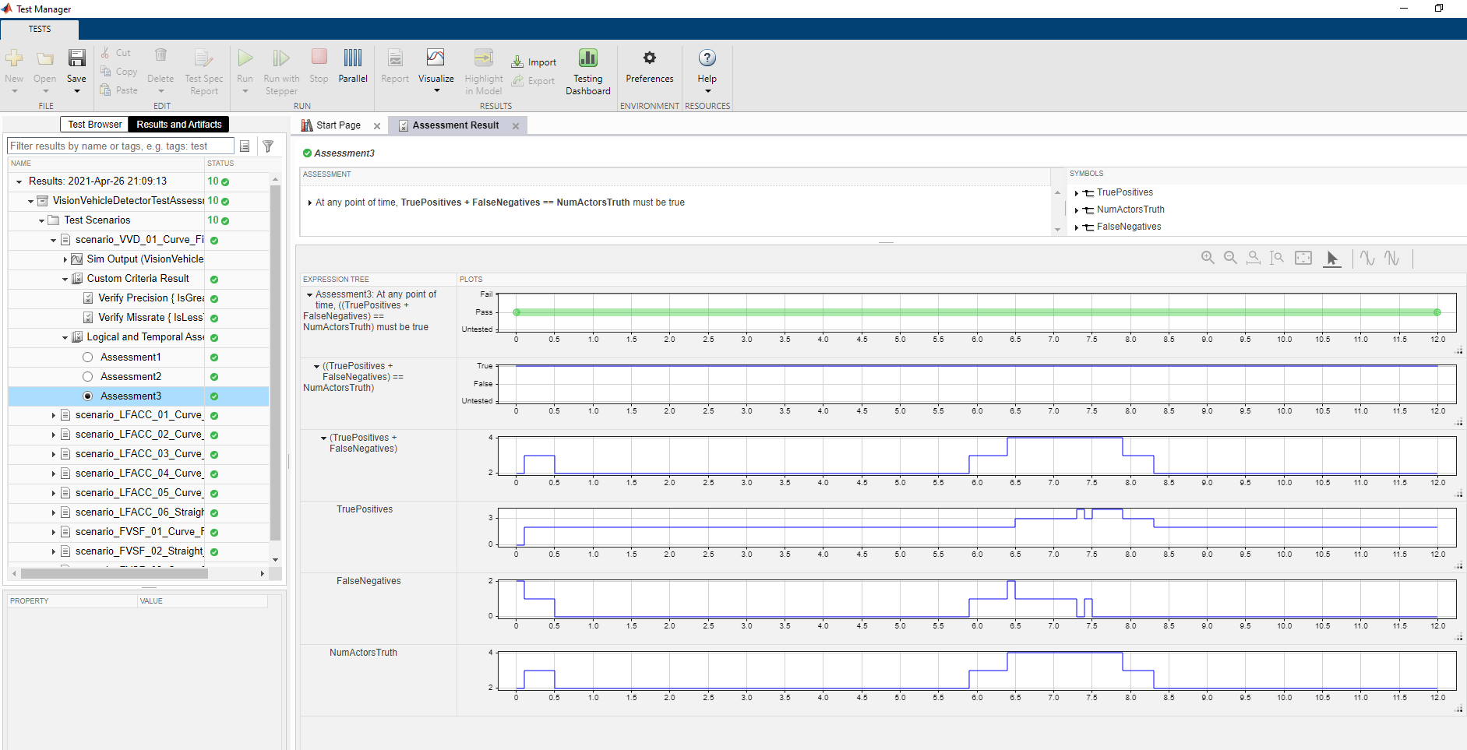The height and width of the screenshot is (750, 1467).
Task: Open the Visualize tool
Action: [436, 58]
